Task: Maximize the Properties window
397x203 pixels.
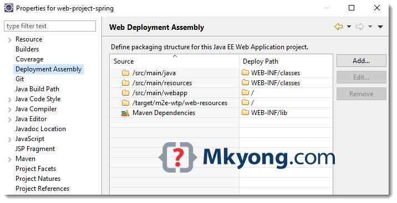Action: (x=352, y=8)
